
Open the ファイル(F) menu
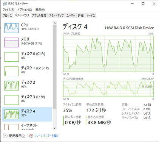8,10
